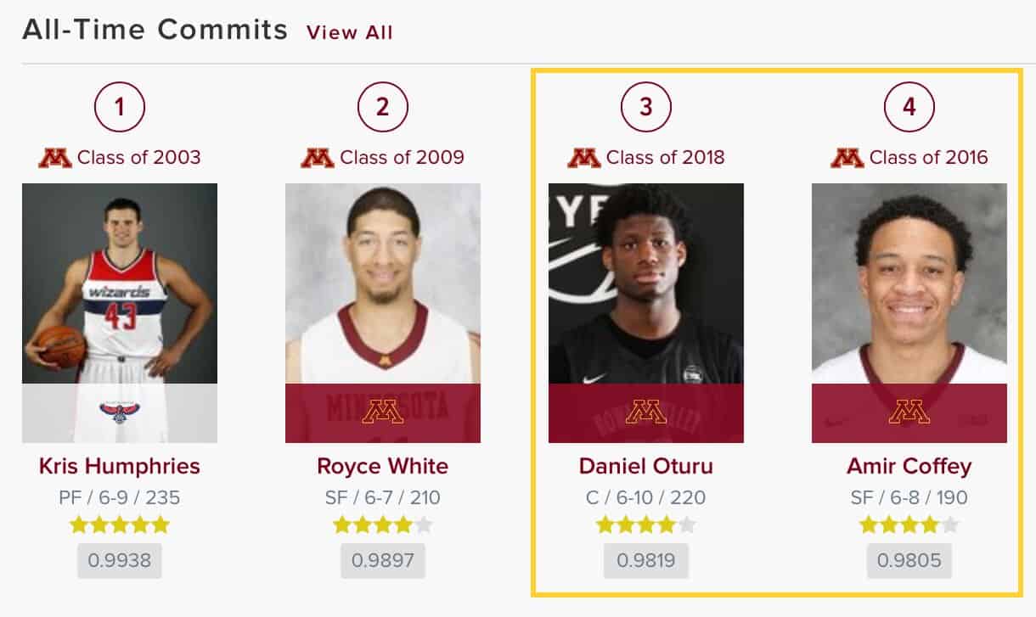Click the rank 3 circle badge
The height and width of the screenshot is (617, 1036).
646,107
